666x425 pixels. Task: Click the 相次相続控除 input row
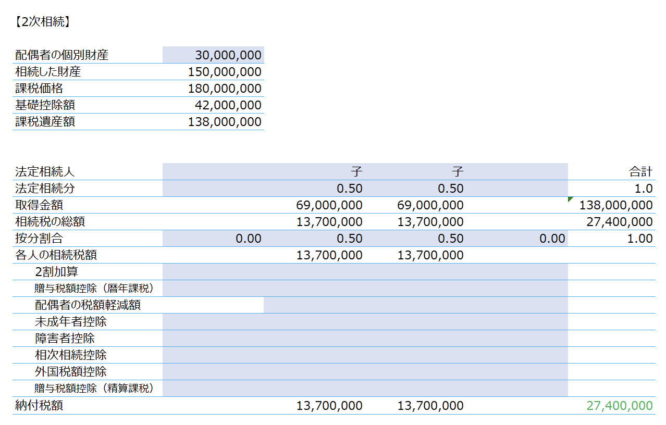(x=365, y=355)
